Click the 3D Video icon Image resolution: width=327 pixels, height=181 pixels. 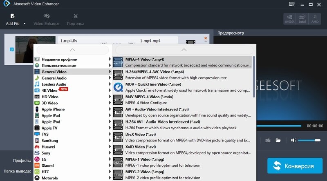point(37,103)
